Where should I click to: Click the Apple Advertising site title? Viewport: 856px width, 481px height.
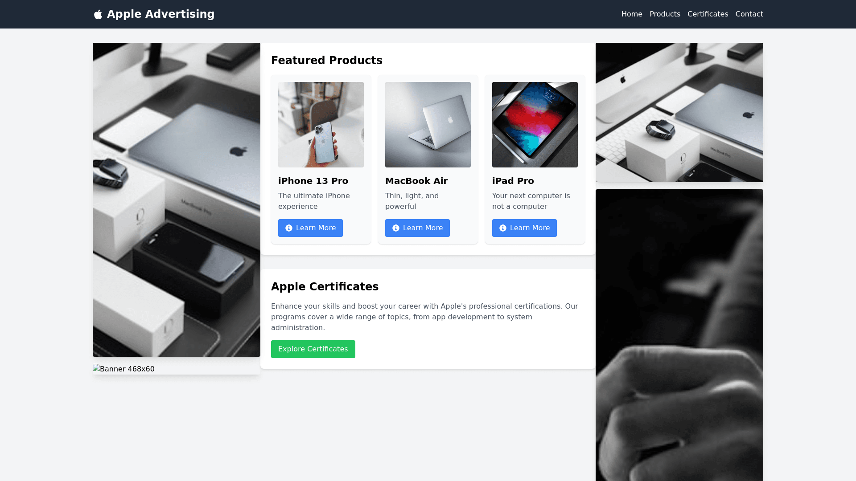pyautogui.click(x=160, y=14)
